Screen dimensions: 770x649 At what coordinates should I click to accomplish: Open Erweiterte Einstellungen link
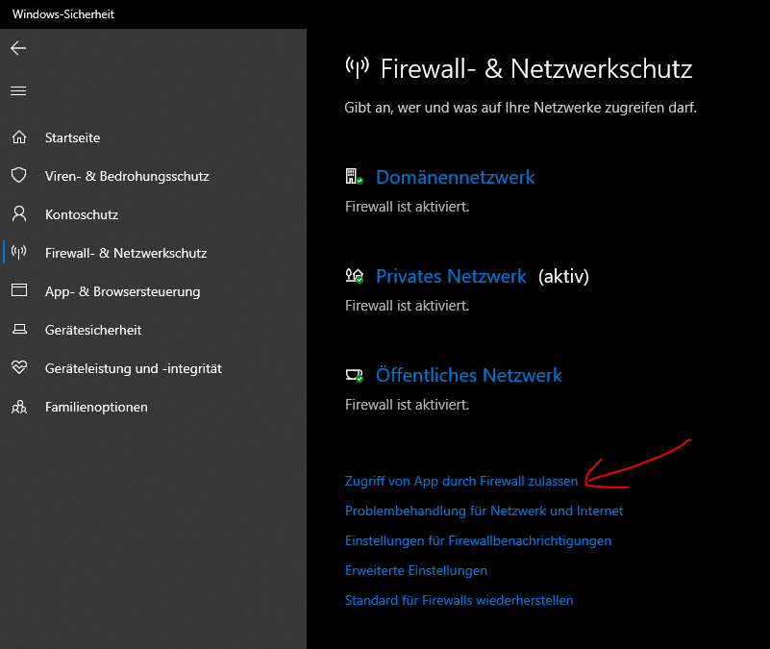(416, 570)
